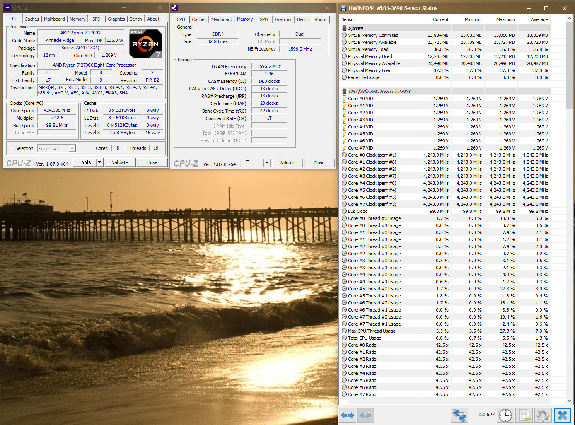Click the HWiNFO64 title bar app icon

click(343, 8)
